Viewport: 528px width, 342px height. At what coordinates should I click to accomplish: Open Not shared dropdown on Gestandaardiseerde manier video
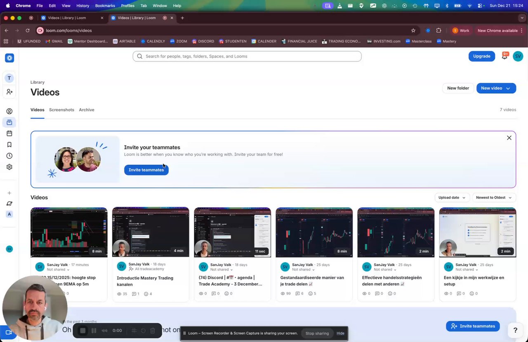(302, 270)
